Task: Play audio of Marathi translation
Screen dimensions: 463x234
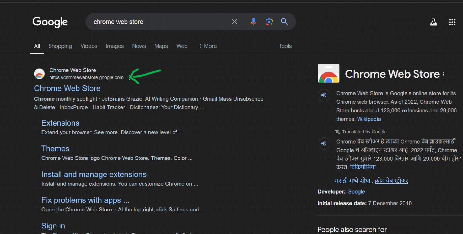Action: click(324, 143)
